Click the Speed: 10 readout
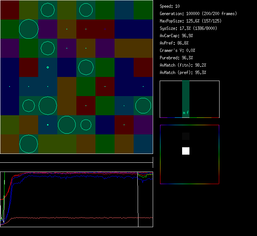This screenshot has width=257, height=236. coord(170,6)
